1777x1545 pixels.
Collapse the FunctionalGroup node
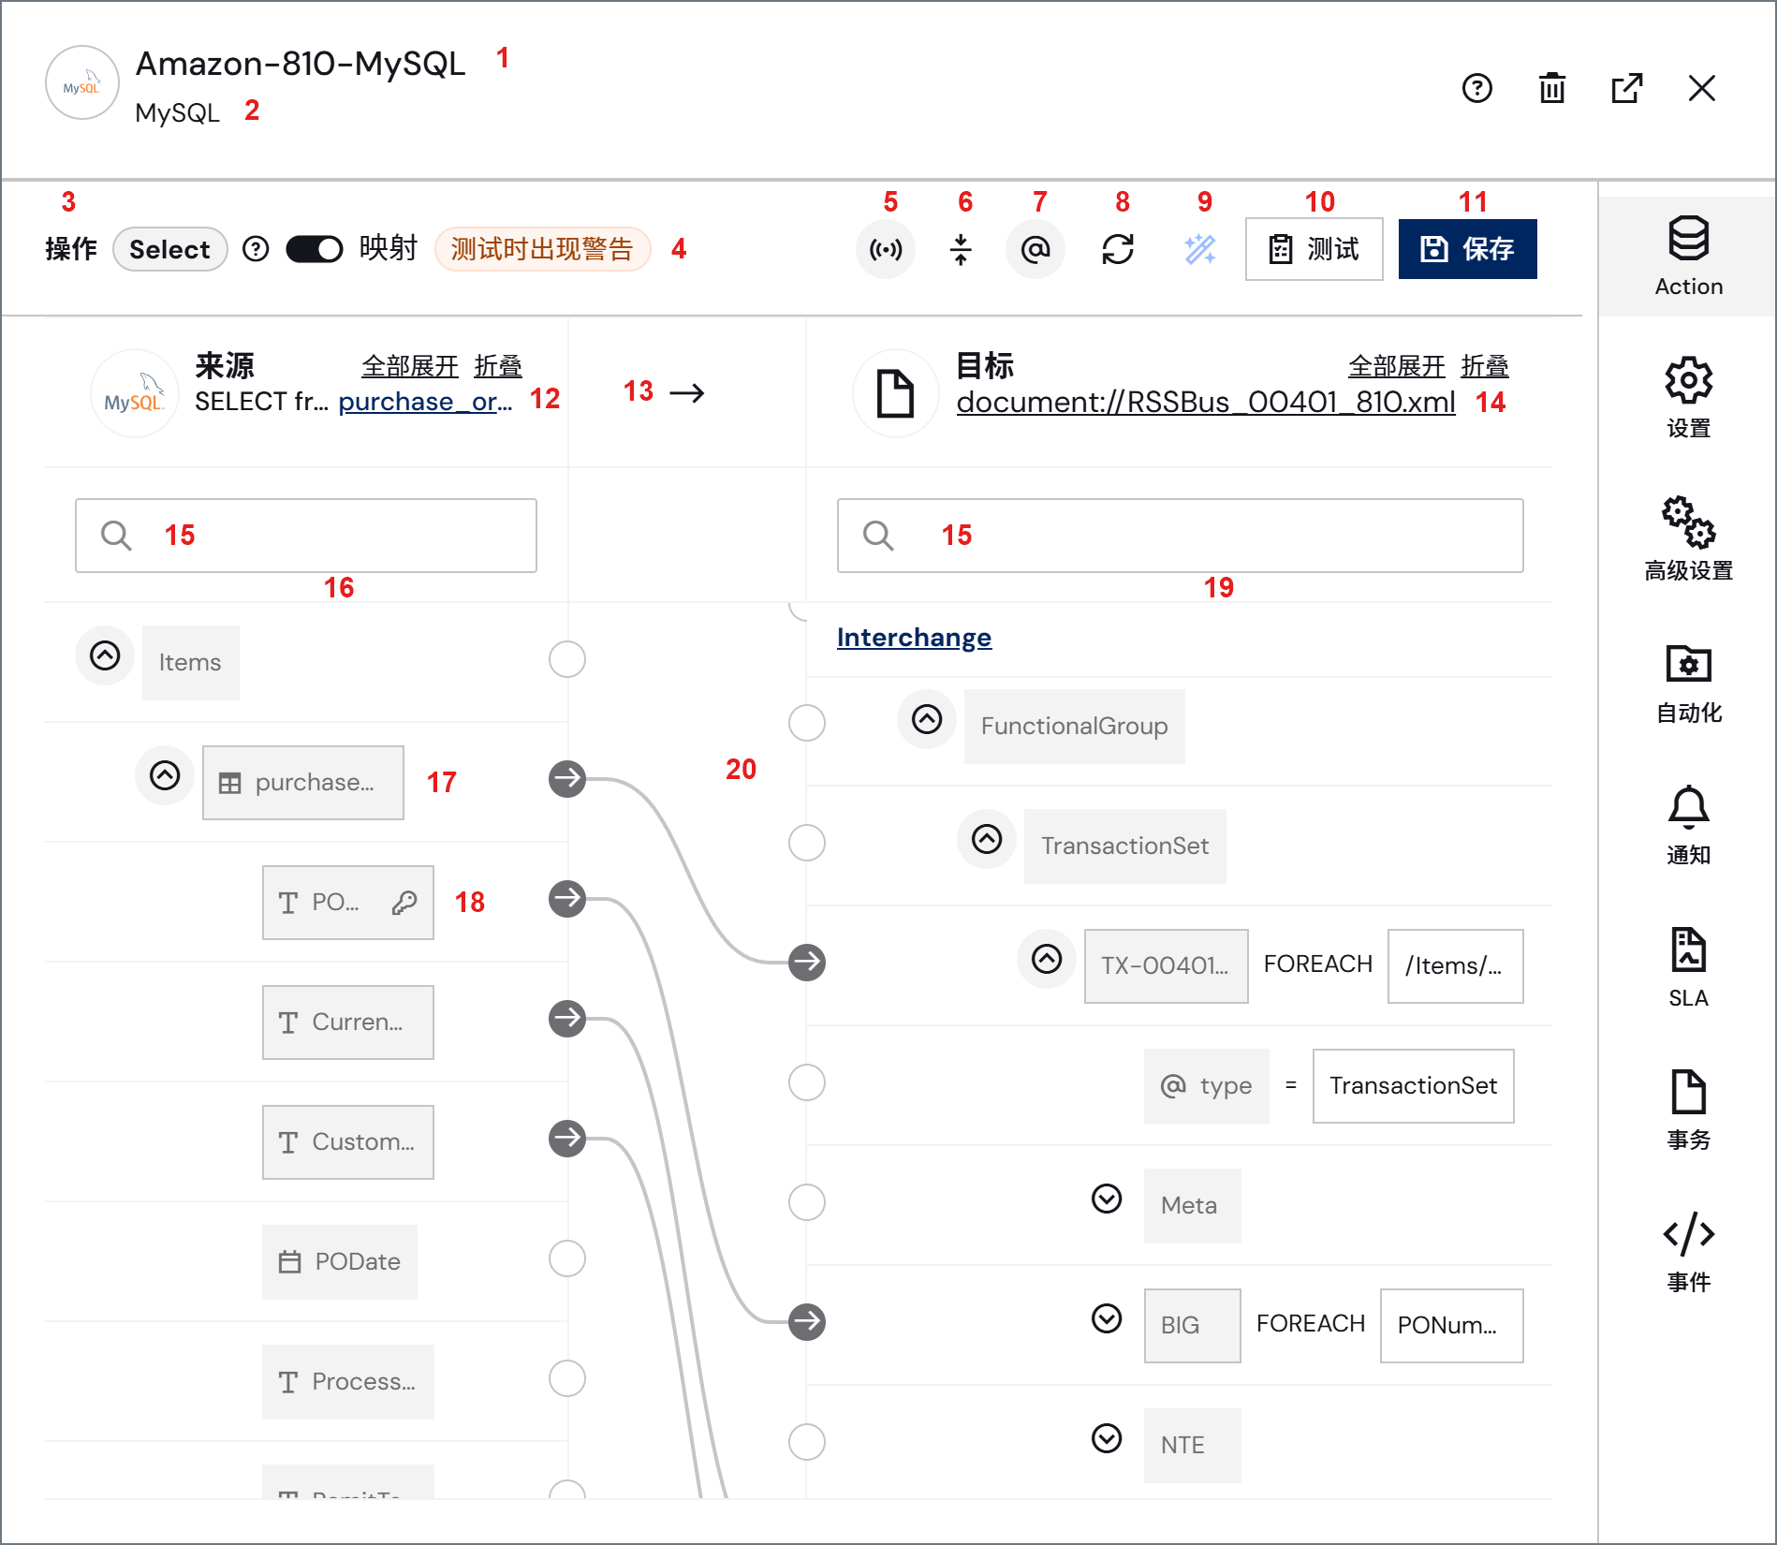[927, 719]
